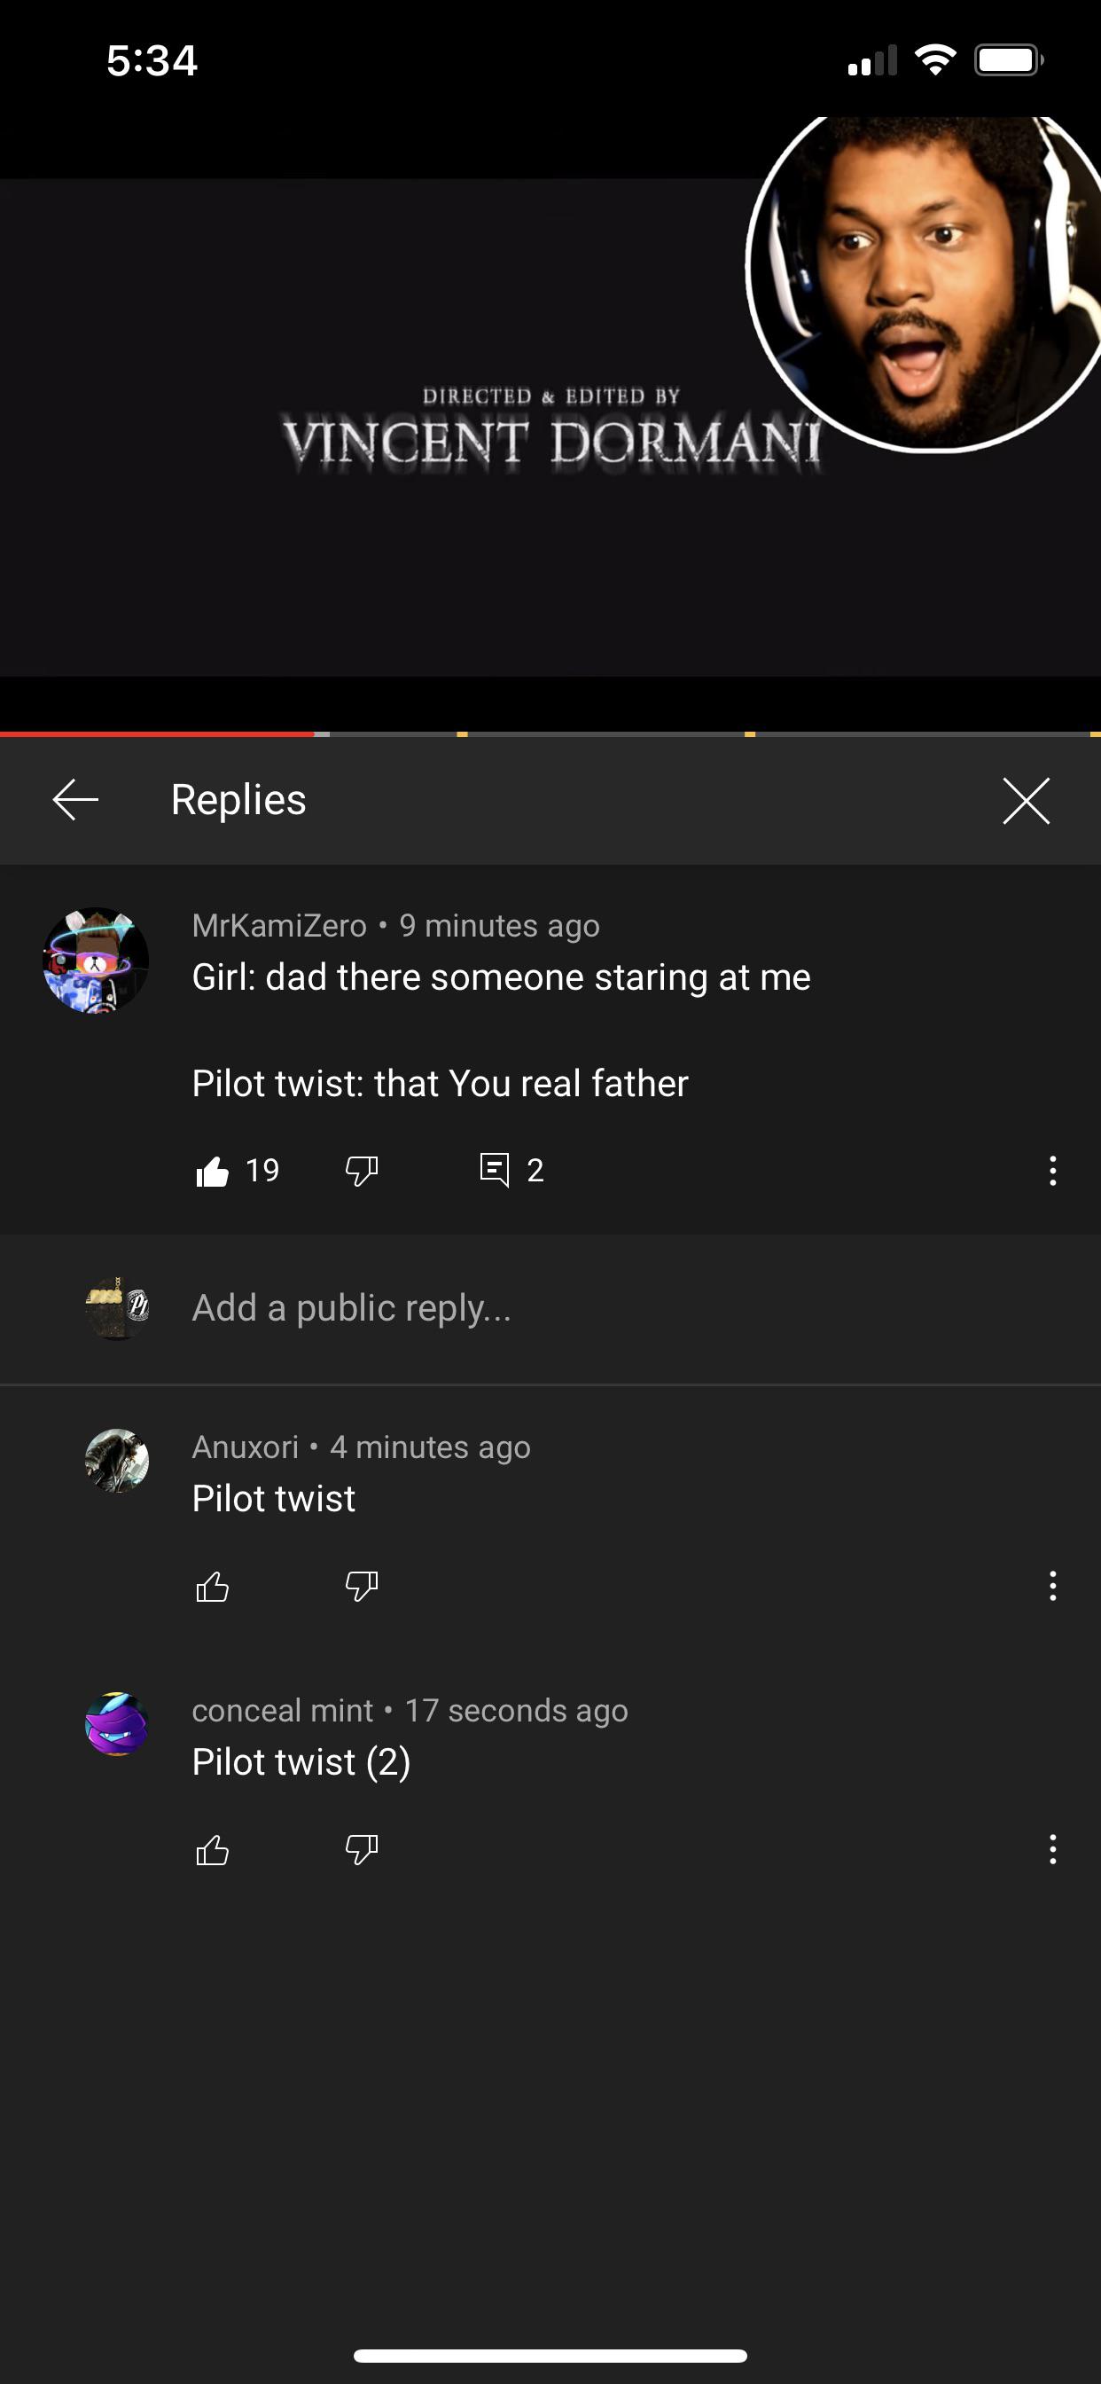Open more options for conceal mint's reply
The height and width of the screenshot is (2384, 1101).
(1052, 1850)
